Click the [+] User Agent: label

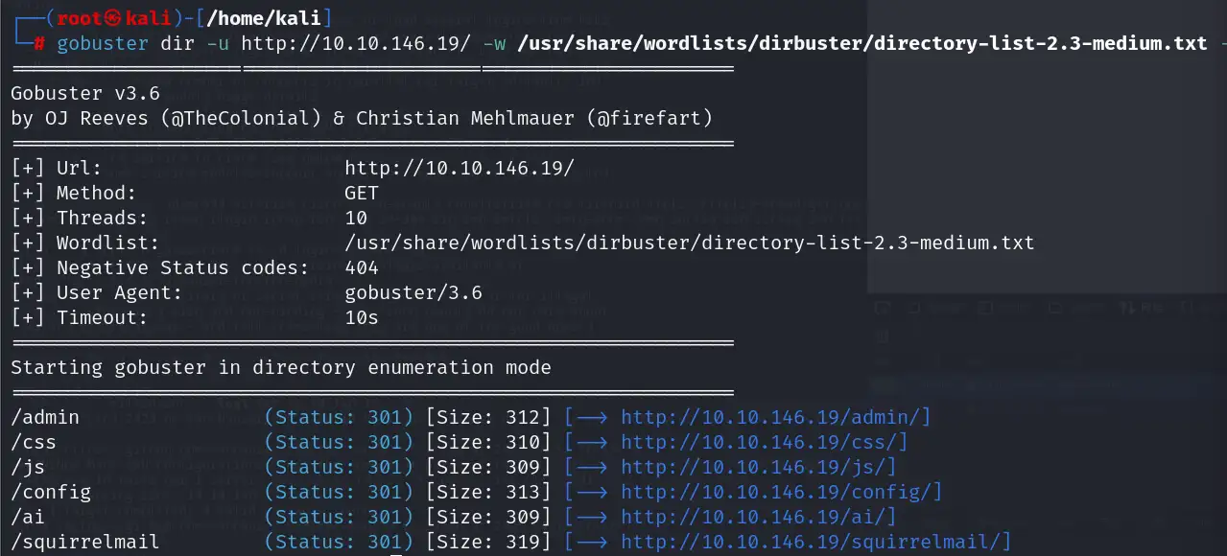(96, 292)
